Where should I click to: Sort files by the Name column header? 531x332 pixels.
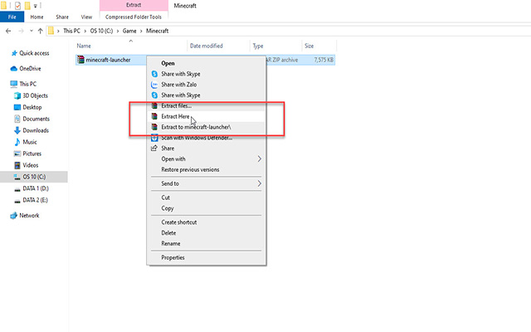(x=83, y=46)
